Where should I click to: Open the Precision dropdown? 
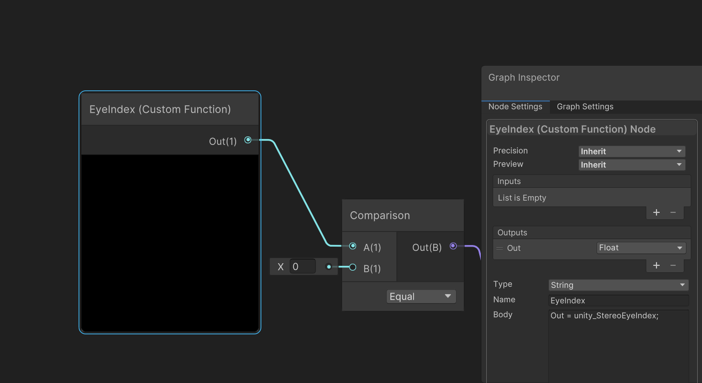coord(632,151)
